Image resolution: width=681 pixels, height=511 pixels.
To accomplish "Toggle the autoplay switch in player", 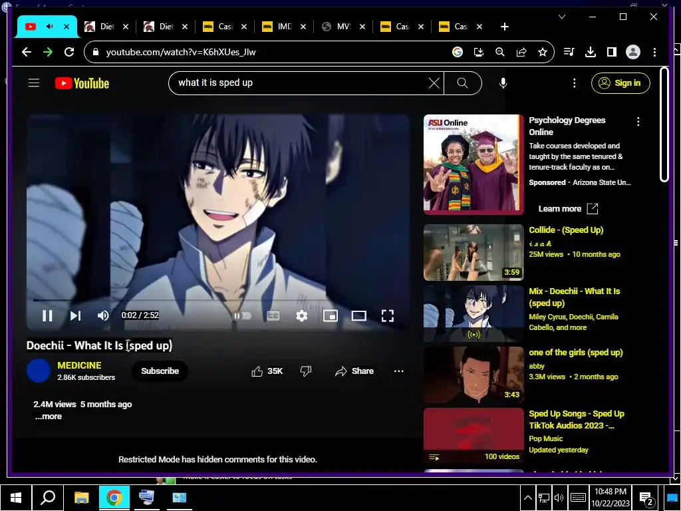I will [x=243, y=315].
